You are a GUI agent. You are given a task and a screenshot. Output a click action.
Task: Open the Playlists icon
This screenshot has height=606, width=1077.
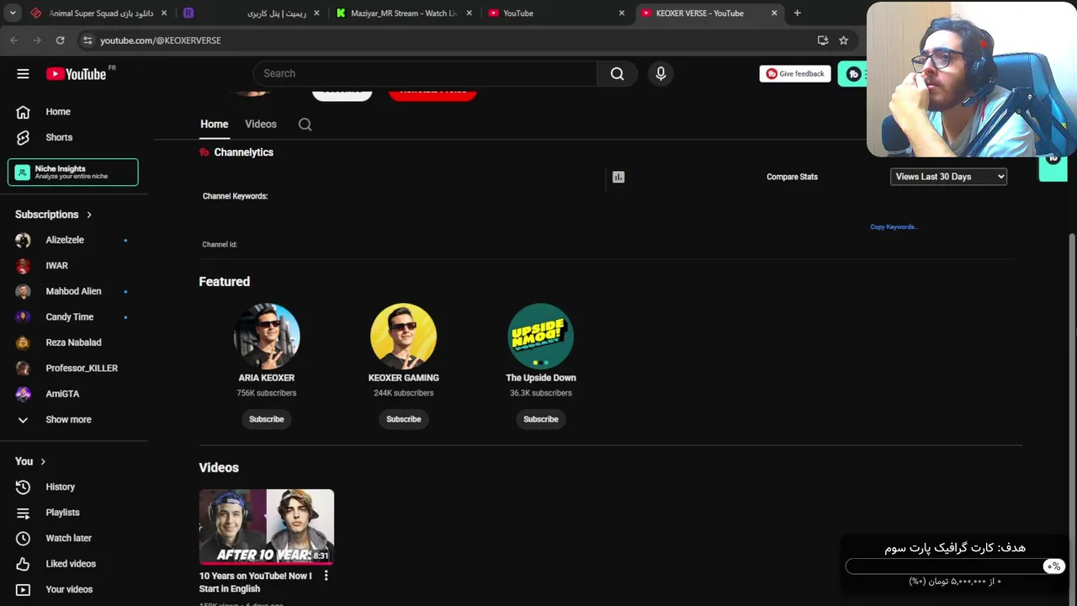pos(23,513)
